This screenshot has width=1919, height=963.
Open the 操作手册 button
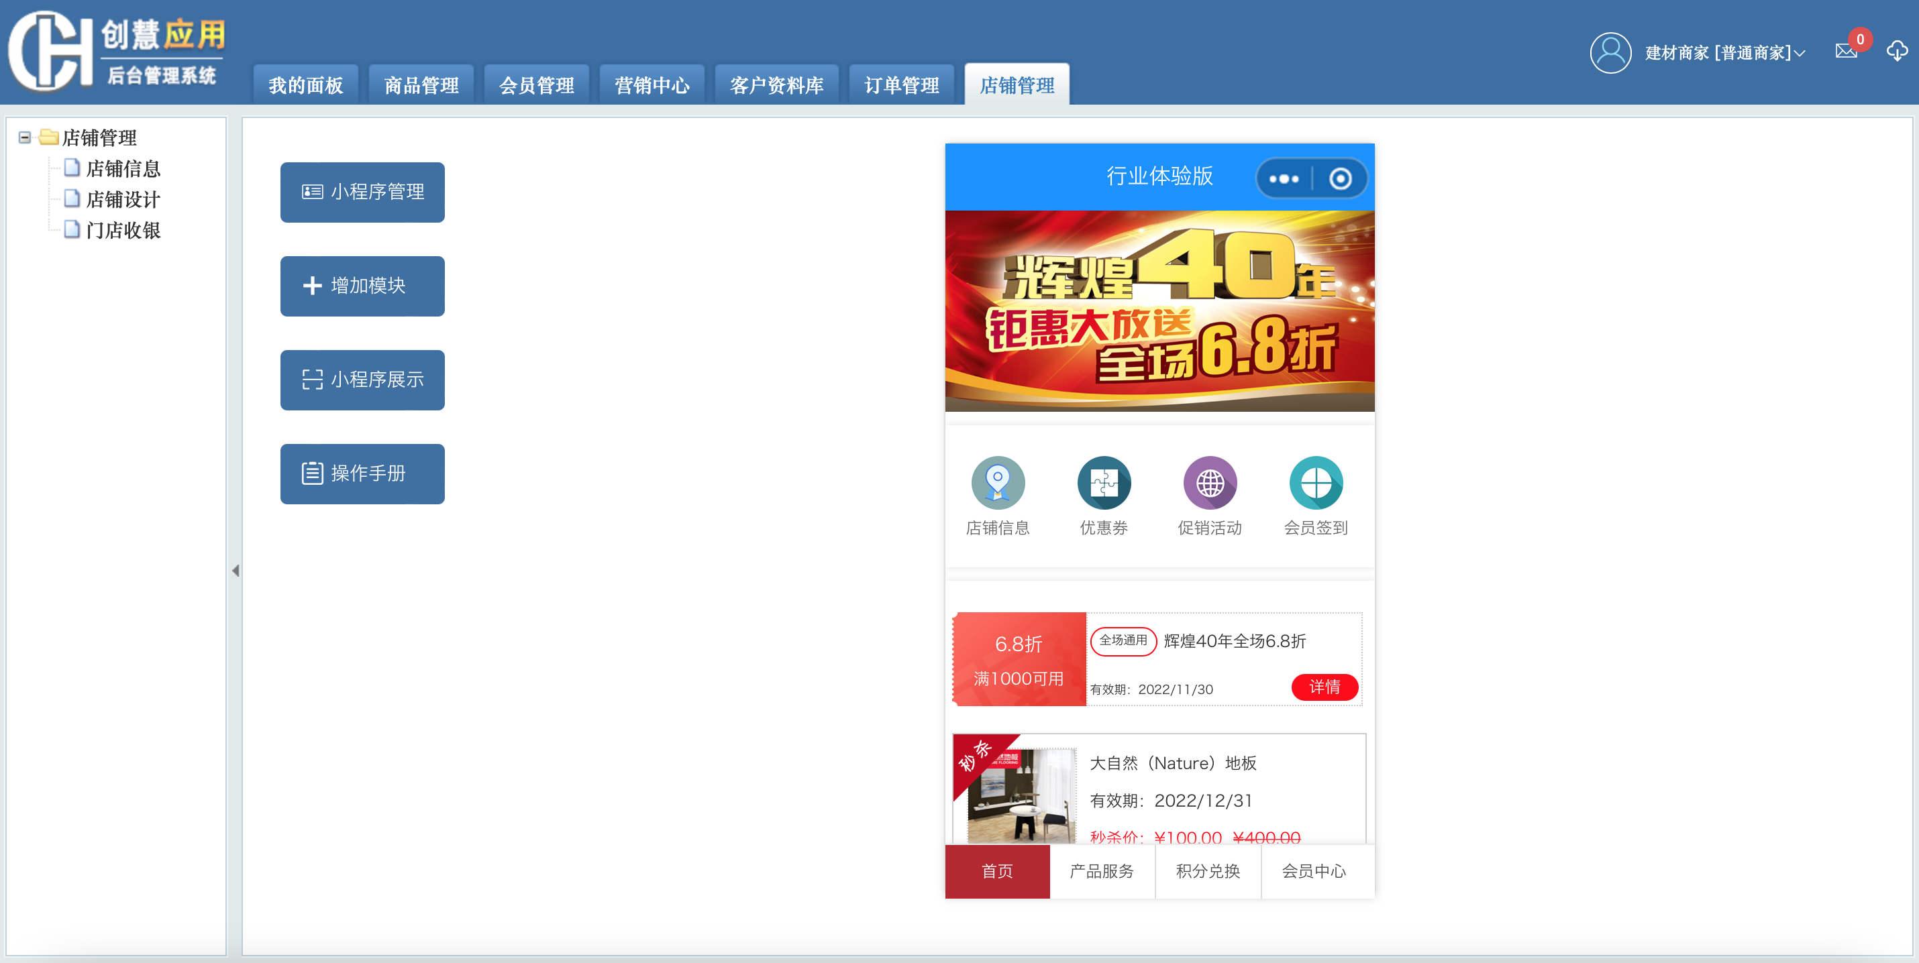pos(362,473)
